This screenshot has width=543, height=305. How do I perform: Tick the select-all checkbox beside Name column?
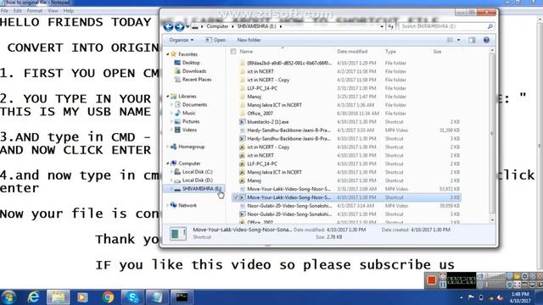click(x=233, y=52)
